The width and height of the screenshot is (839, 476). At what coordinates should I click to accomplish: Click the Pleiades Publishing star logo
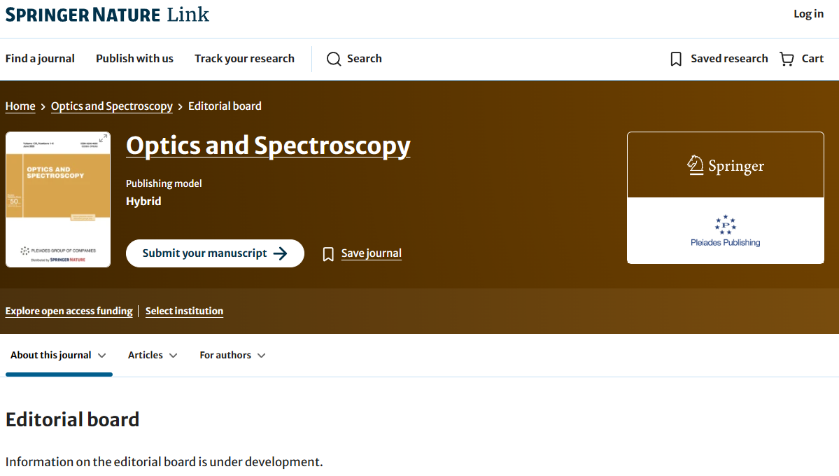726,225
